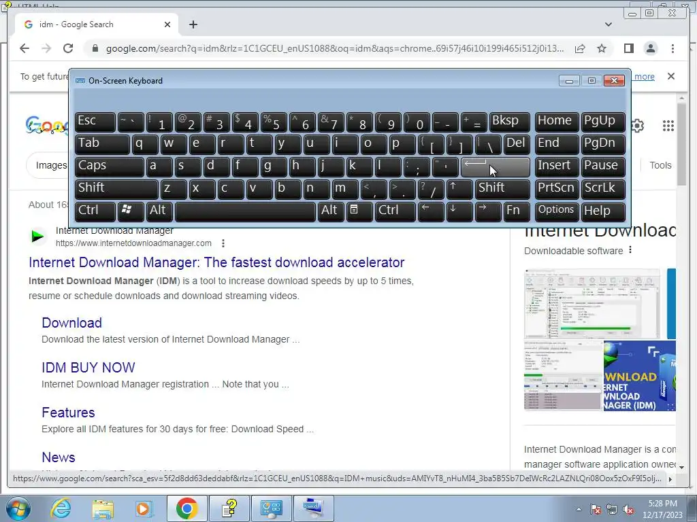Tap the Enter key on On-Screen Keyboard
This screenshot has width=697, height=522.
tap(496, 167)
